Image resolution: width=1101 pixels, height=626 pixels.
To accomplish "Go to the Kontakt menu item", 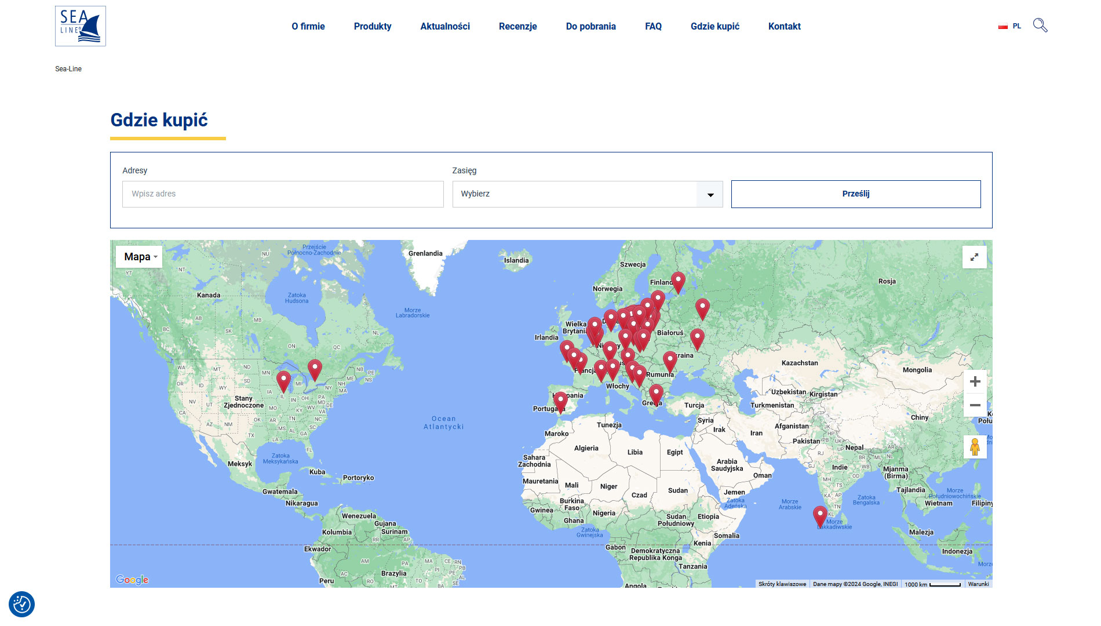I will point(784,26).
